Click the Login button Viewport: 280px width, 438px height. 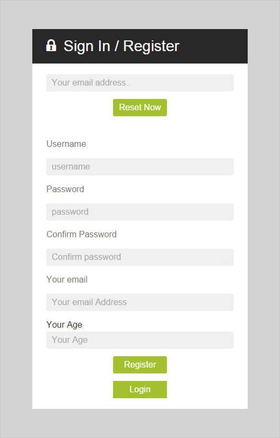tap(139, 389)
